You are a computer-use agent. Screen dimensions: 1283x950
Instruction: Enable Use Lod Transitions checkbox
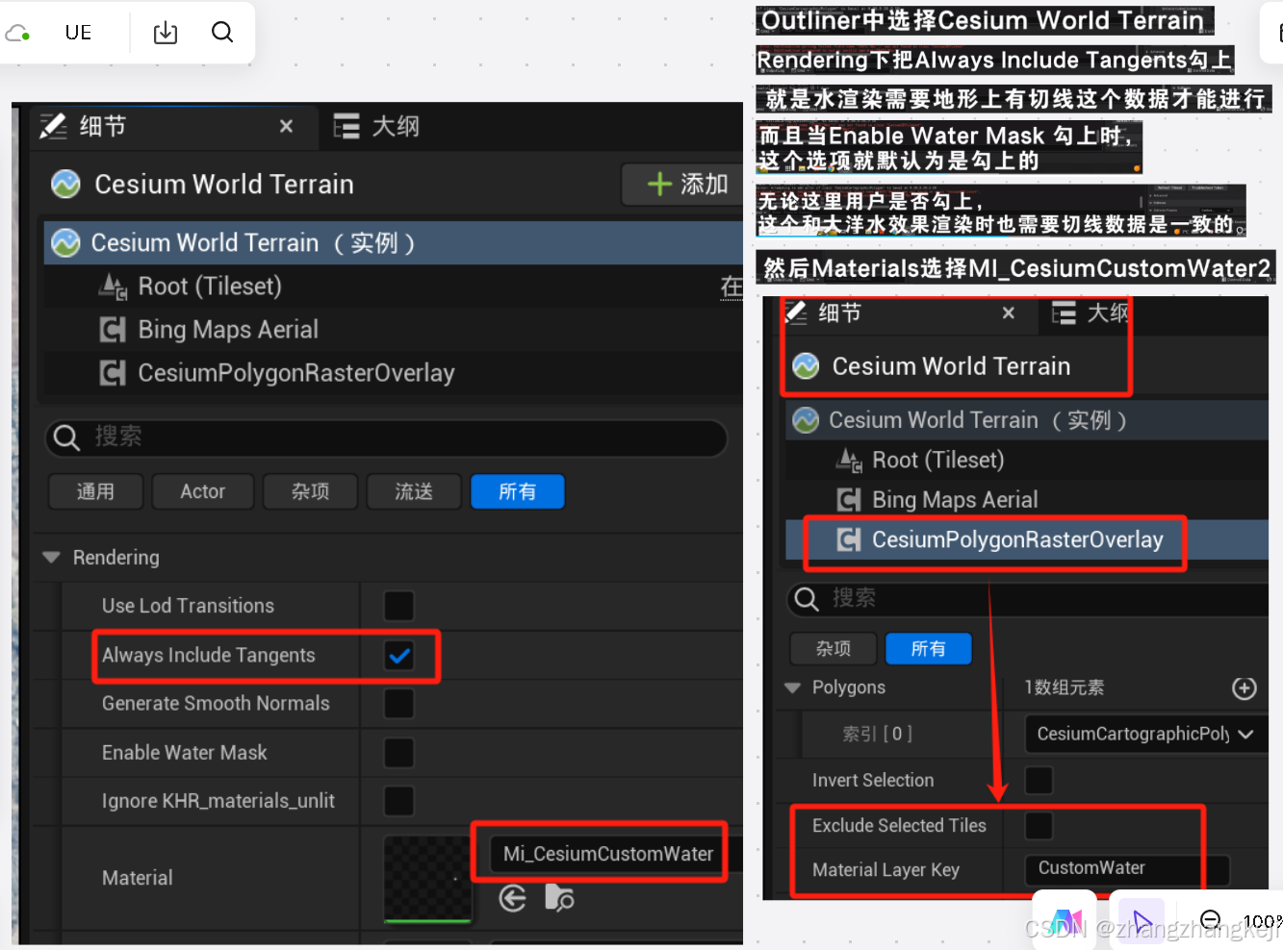tap(398, 606)
